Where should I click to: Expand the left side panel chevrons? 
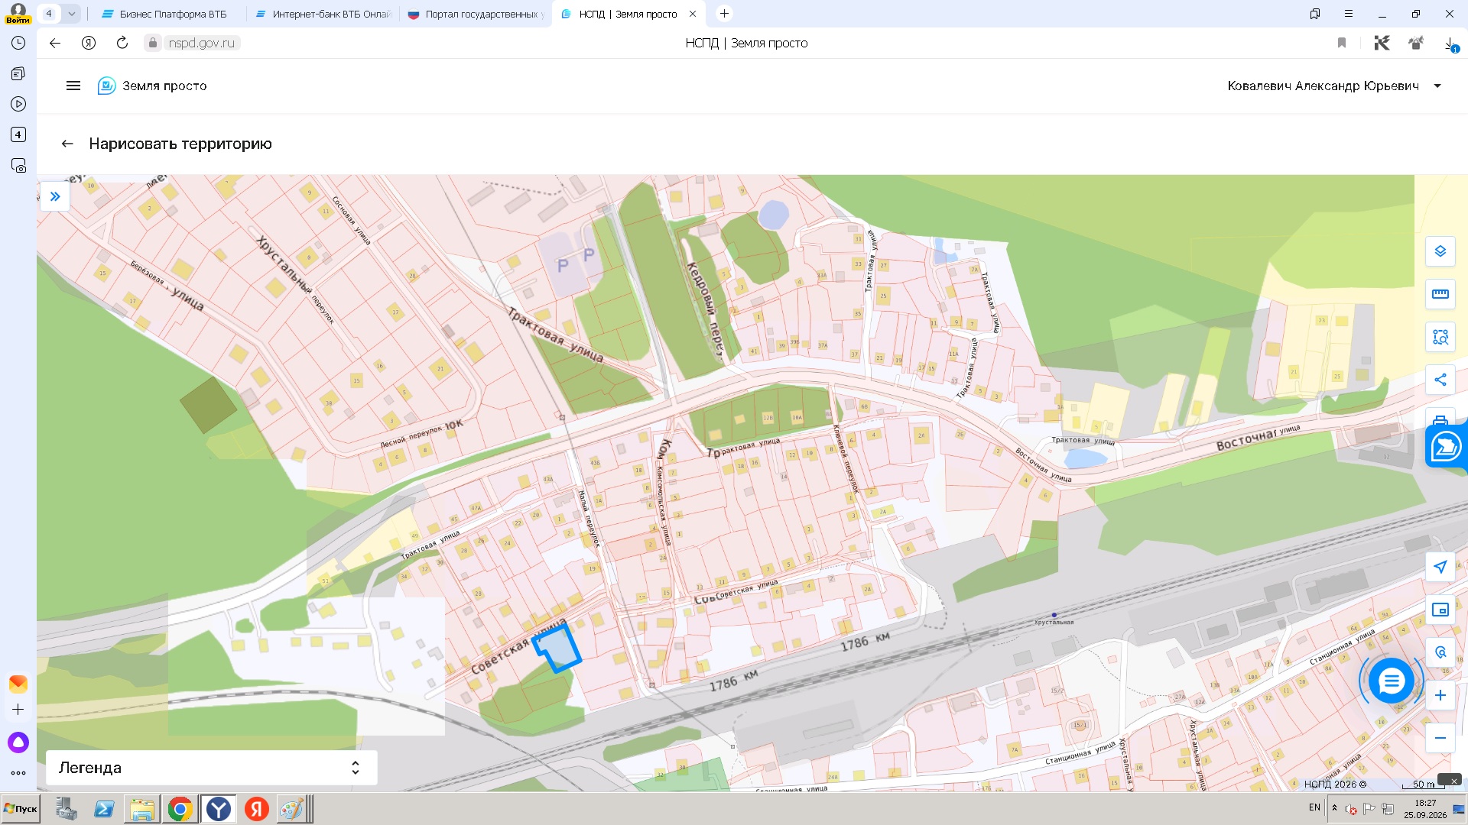55,196
